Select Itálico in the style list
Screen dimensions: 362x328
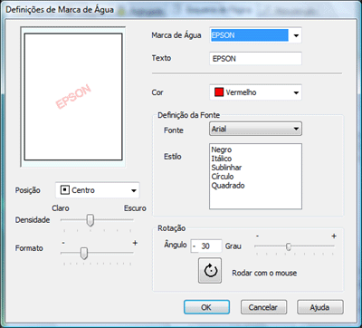pos(222,159)
